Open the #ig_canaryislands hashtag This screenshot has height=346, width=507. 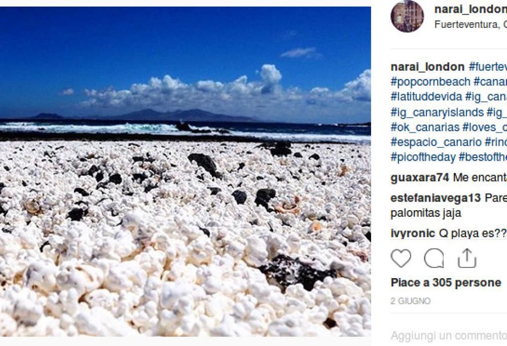pos(437,112)
